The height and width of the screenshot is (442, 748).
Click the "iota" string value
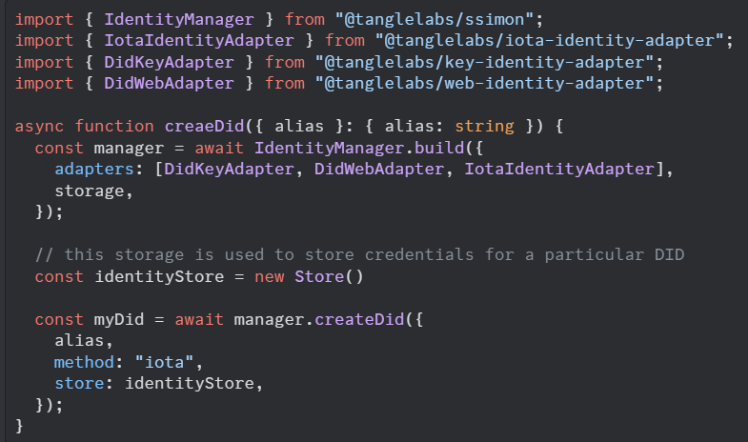(x=164, y=362)
